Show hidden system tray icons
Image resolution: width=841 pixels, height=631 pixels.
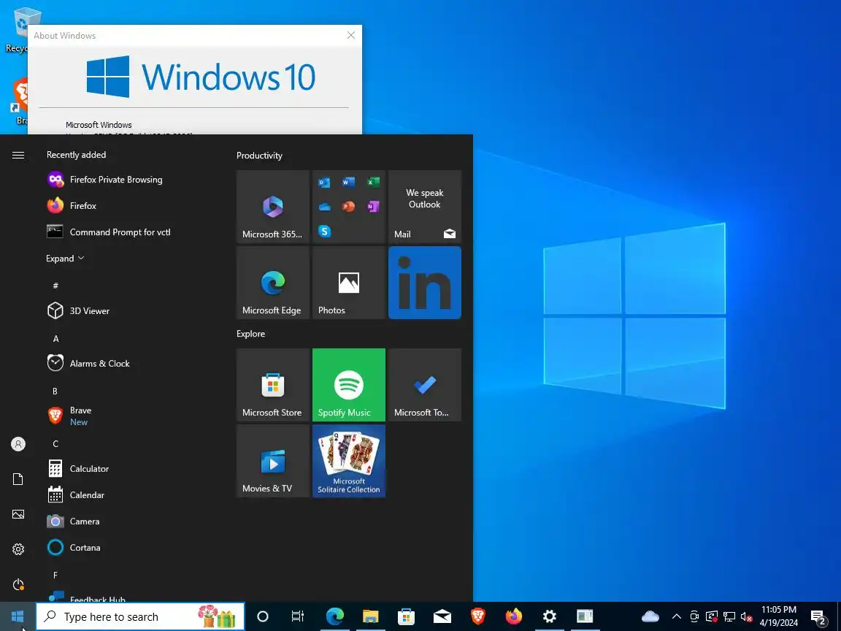(677, 616)
